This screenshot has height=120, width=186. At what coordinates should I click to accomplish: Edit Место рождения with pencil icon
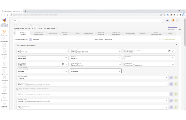(x=171, y=78)
